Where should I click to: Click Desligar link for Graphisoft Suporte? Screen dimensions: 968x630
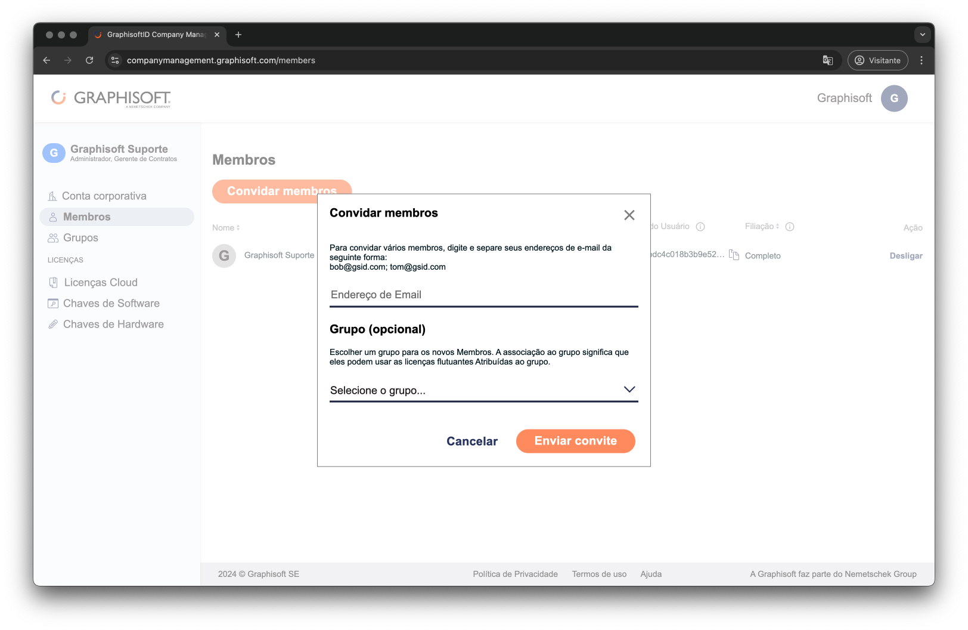pyautogui.click(x=906, y=256)
